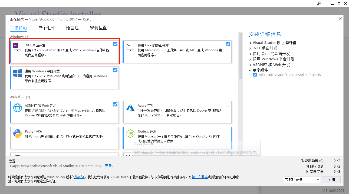The height and width of the screenshot is (194, 349).
Task: Click the Node.js hexagon icon
Action: (130, 134)
